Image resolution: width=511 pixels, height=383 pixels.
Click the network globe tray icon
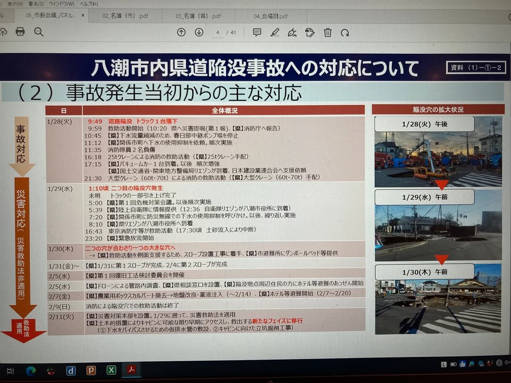point(499,362)
